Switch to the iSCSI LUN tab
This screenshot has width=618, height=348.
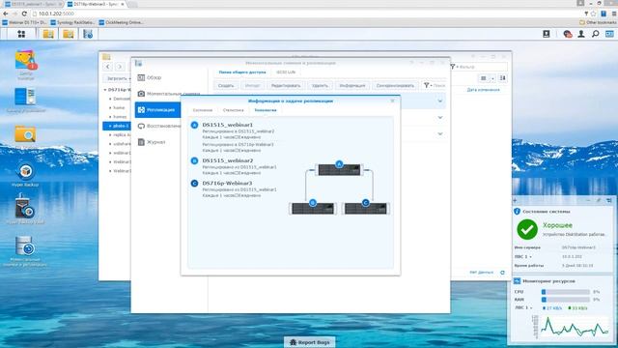(286, 72)
